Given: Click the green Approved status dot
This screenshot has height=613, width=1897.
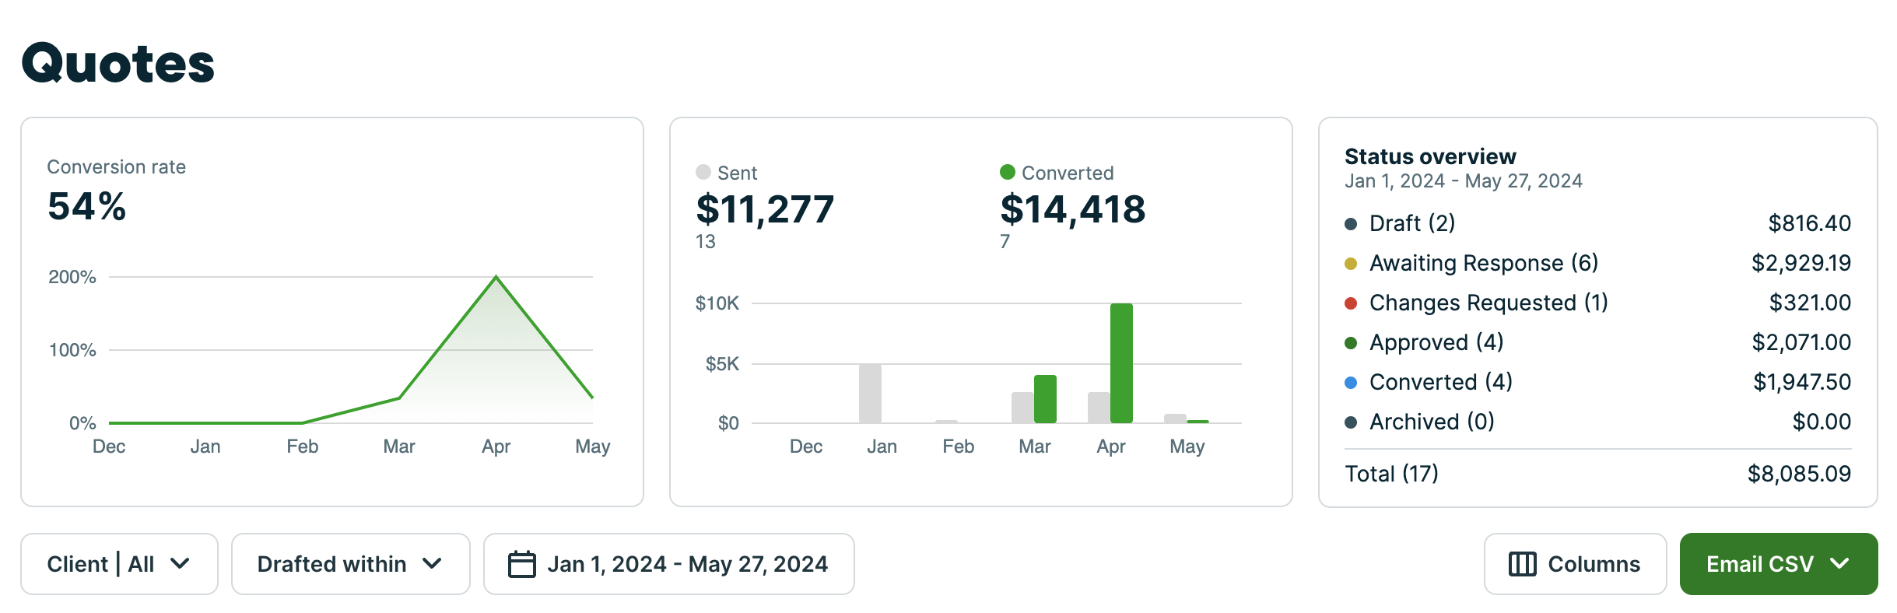Looking at the screenshot, I should (1351, 343).
